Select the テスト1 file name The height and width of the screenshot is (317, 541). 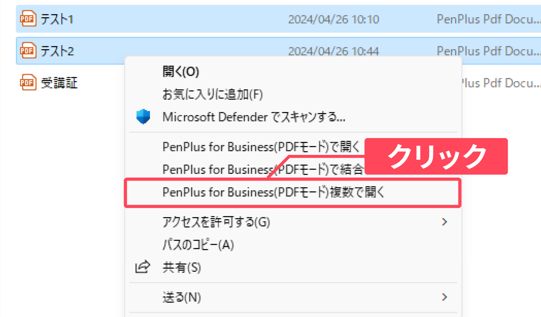click(x=57, y=19)
